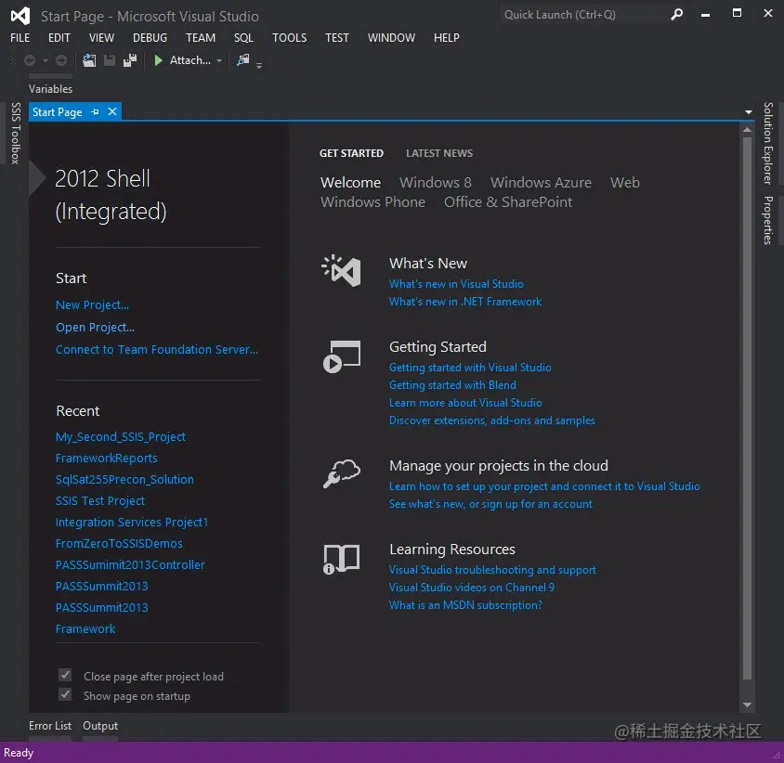Select the GET STARTED tab
The height and width of the screenshot is (763, 784).
[x=351, y=153]
